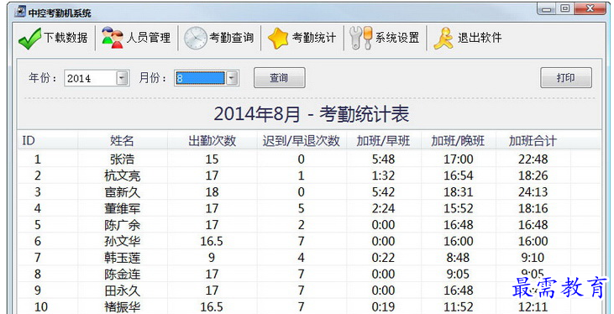This screenshot has height=314, width=614.
Task: Select the name cell 宦新久
Action: [x=122, y=192]
